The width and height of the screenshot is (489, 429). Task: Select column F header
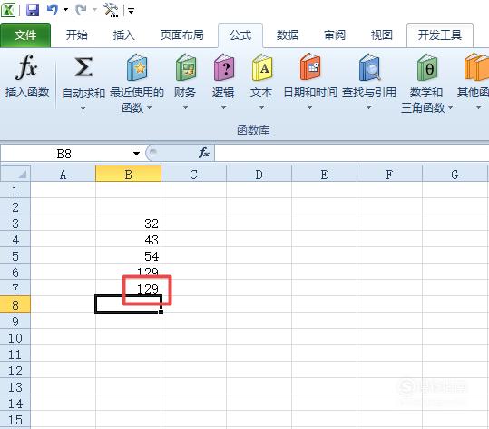(389, 174)
